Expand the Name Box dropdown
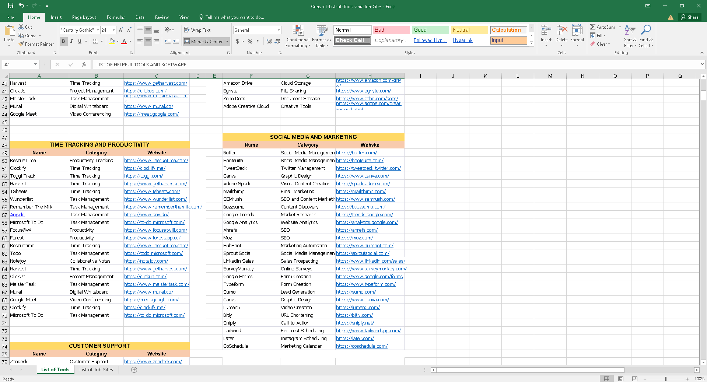 pos(35,64)
